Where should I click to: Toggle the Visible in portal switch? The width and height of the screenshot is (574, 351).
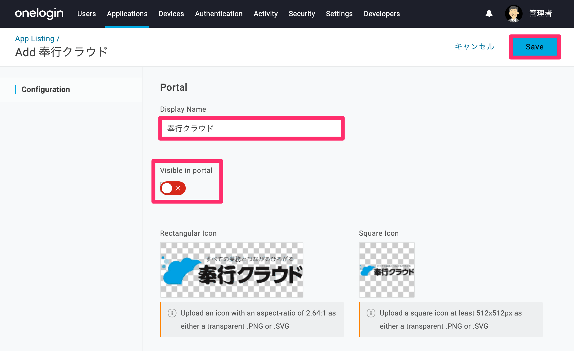point(173,188)
